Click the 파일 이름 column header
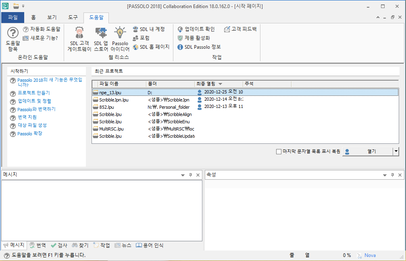406x261 pixels. [122, 84]
